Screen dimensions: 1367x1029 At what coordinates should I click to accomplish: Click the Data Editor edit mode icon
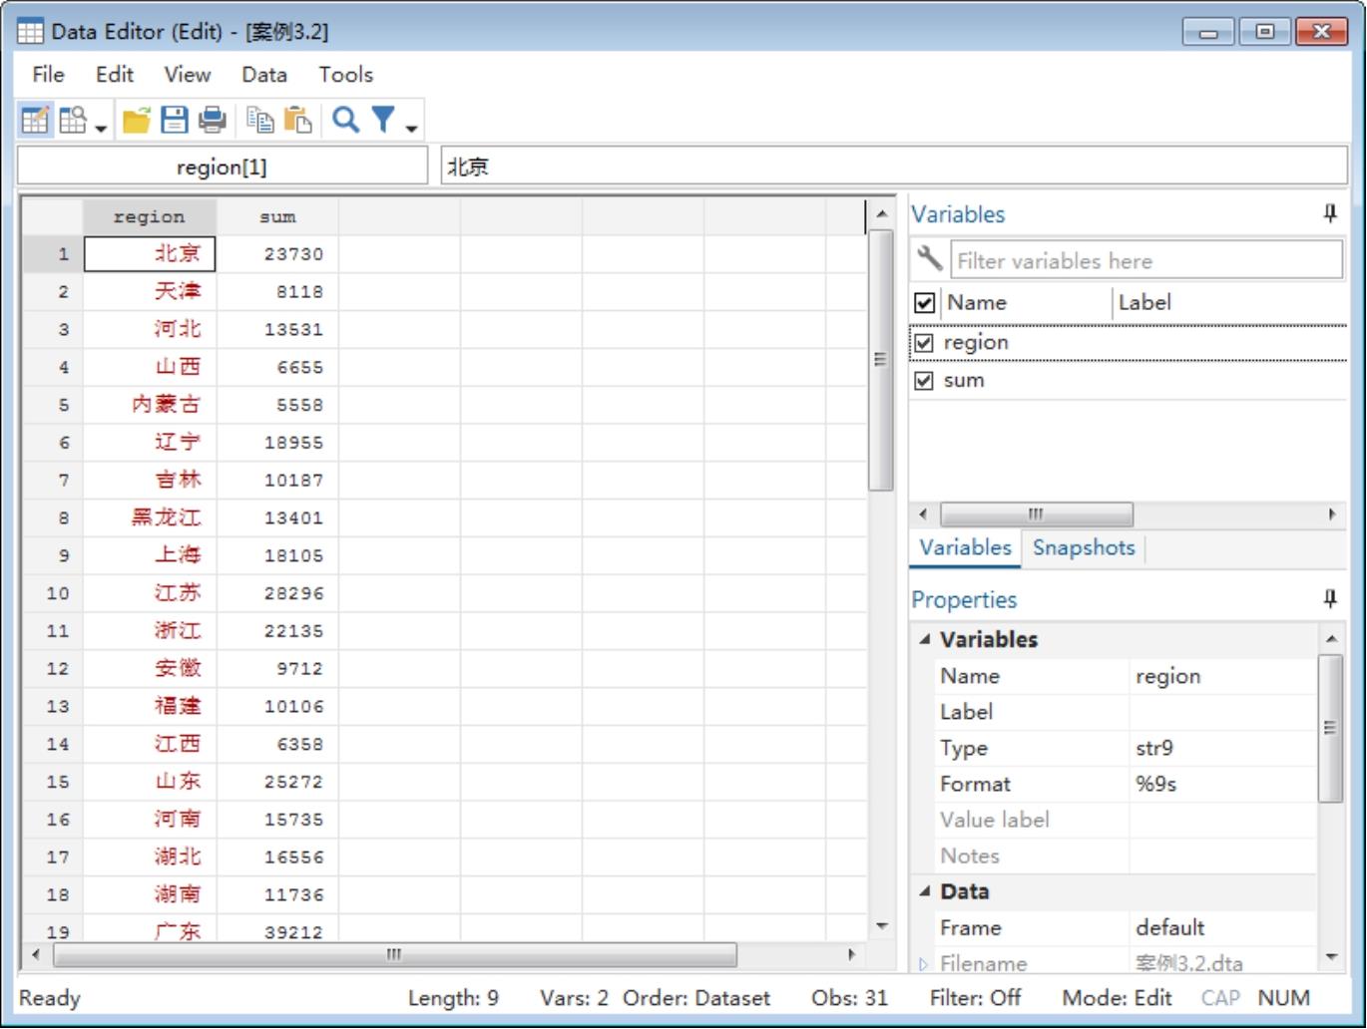click(34, 121)
